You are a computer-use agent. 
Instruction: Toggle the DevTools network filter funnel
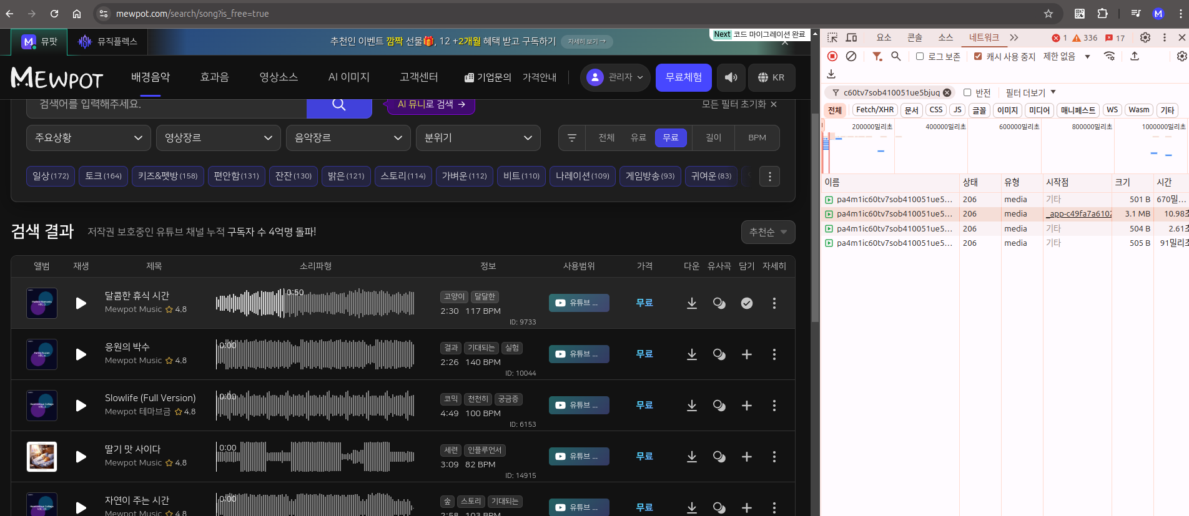coord(877,56)
